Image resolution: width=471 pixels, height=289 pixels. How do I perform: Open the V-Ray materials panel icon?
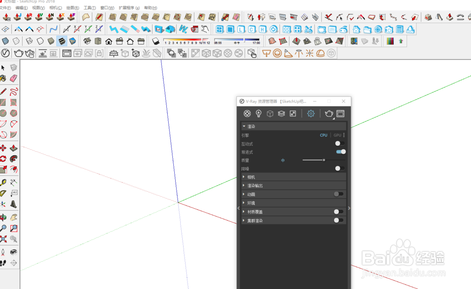click(247, 114)
